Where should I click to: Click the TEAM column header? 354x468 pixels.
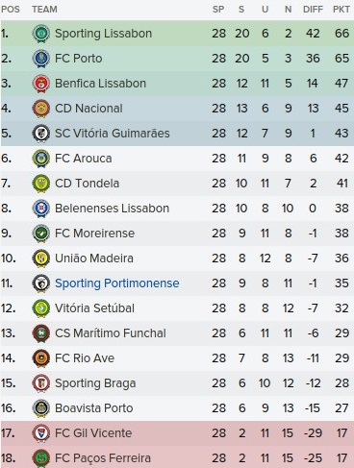click(44, 10)
